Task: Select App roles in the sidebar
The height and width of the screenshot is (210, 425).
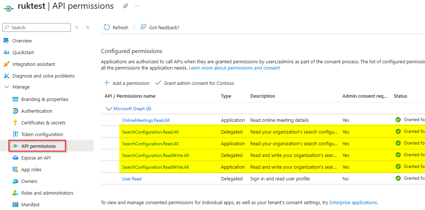Action: point(31,169)
